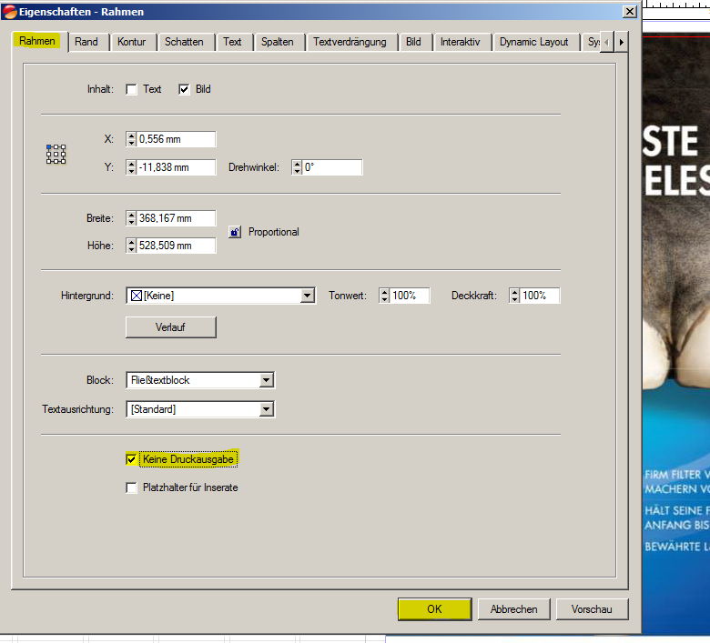
Task: Click the Deckkraft stepper arrows
Action: [513, 296]
